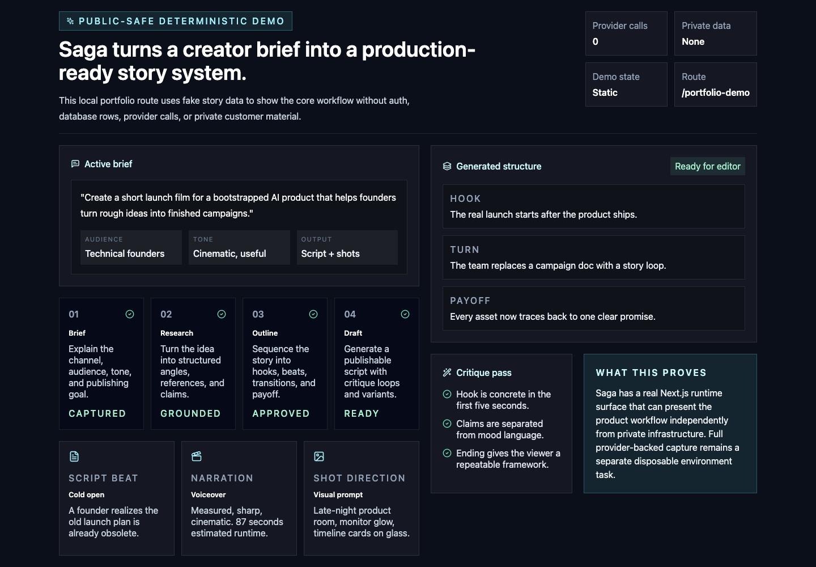Click the 'PAYOFF' label
This screenshot has height=567, width=816.
[x=470, y=301]
